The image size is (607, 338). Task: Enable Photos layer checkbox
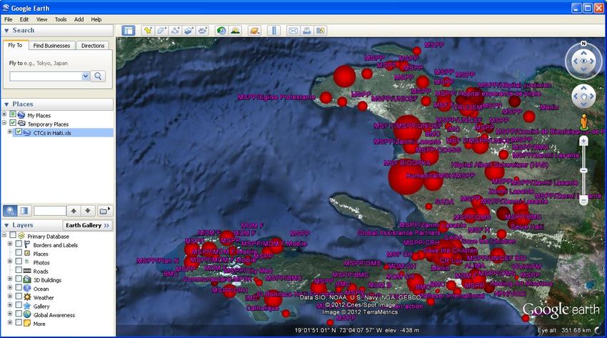tap(19, 262)
